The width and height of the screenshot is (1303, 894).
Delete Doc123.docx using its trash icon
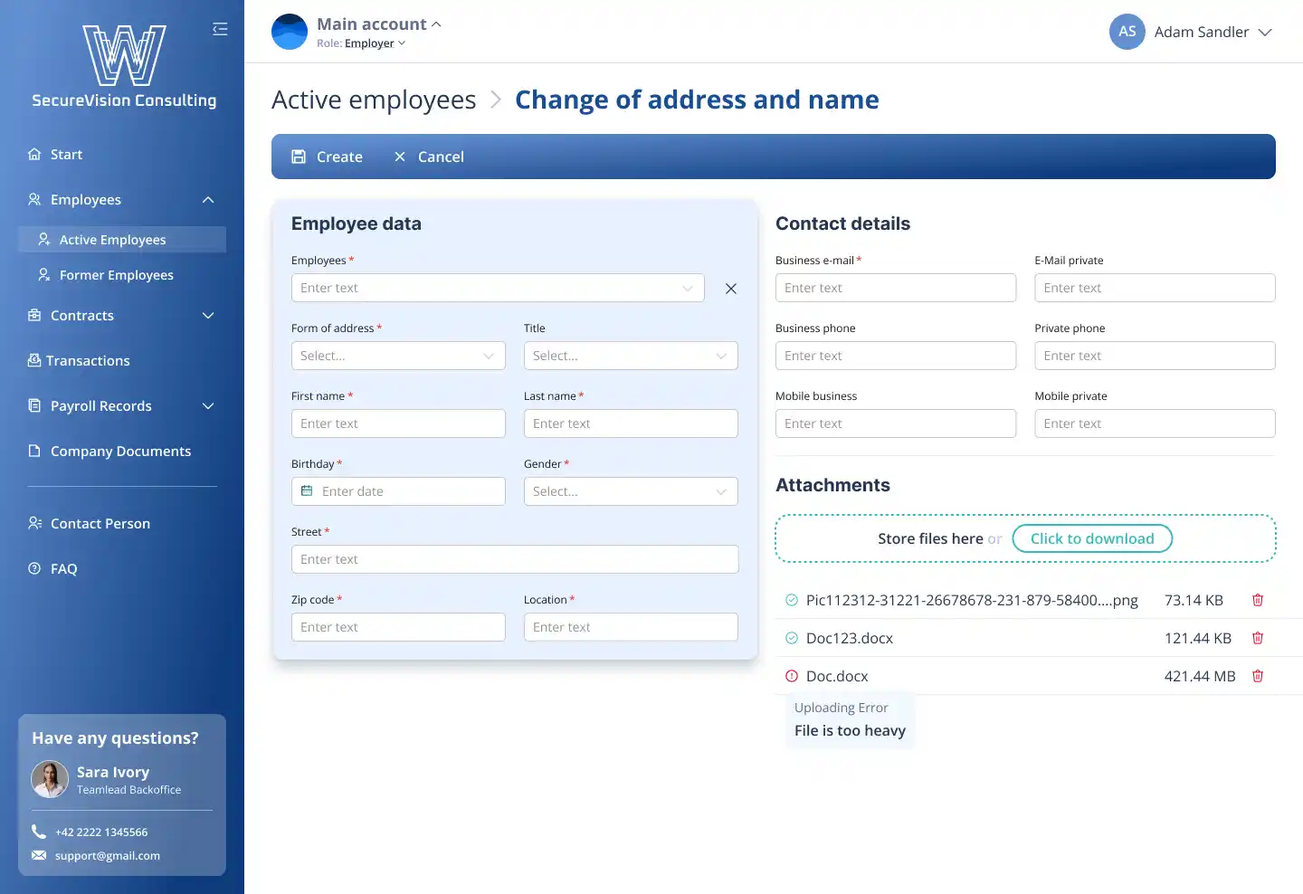(1258, 638)
